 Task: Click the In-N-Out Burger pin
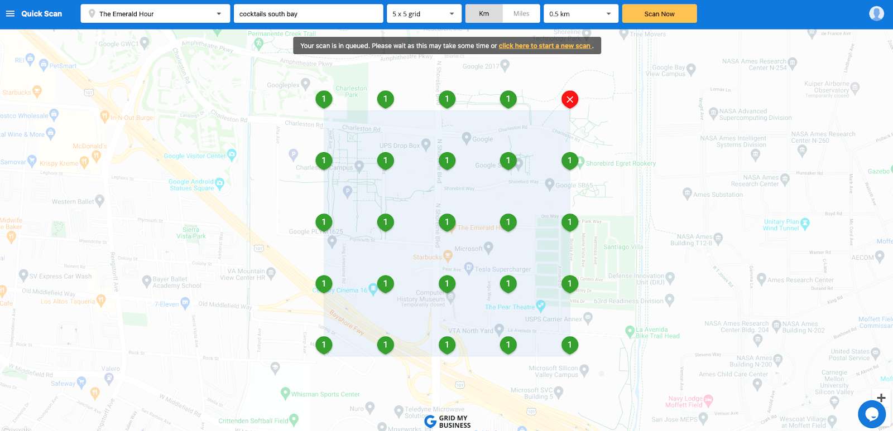pyautogui.click(x=104, y=116)
